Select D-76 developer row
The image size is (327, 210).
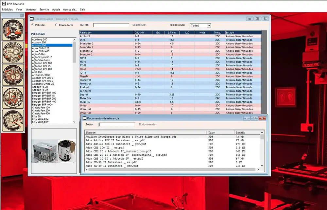170,40
